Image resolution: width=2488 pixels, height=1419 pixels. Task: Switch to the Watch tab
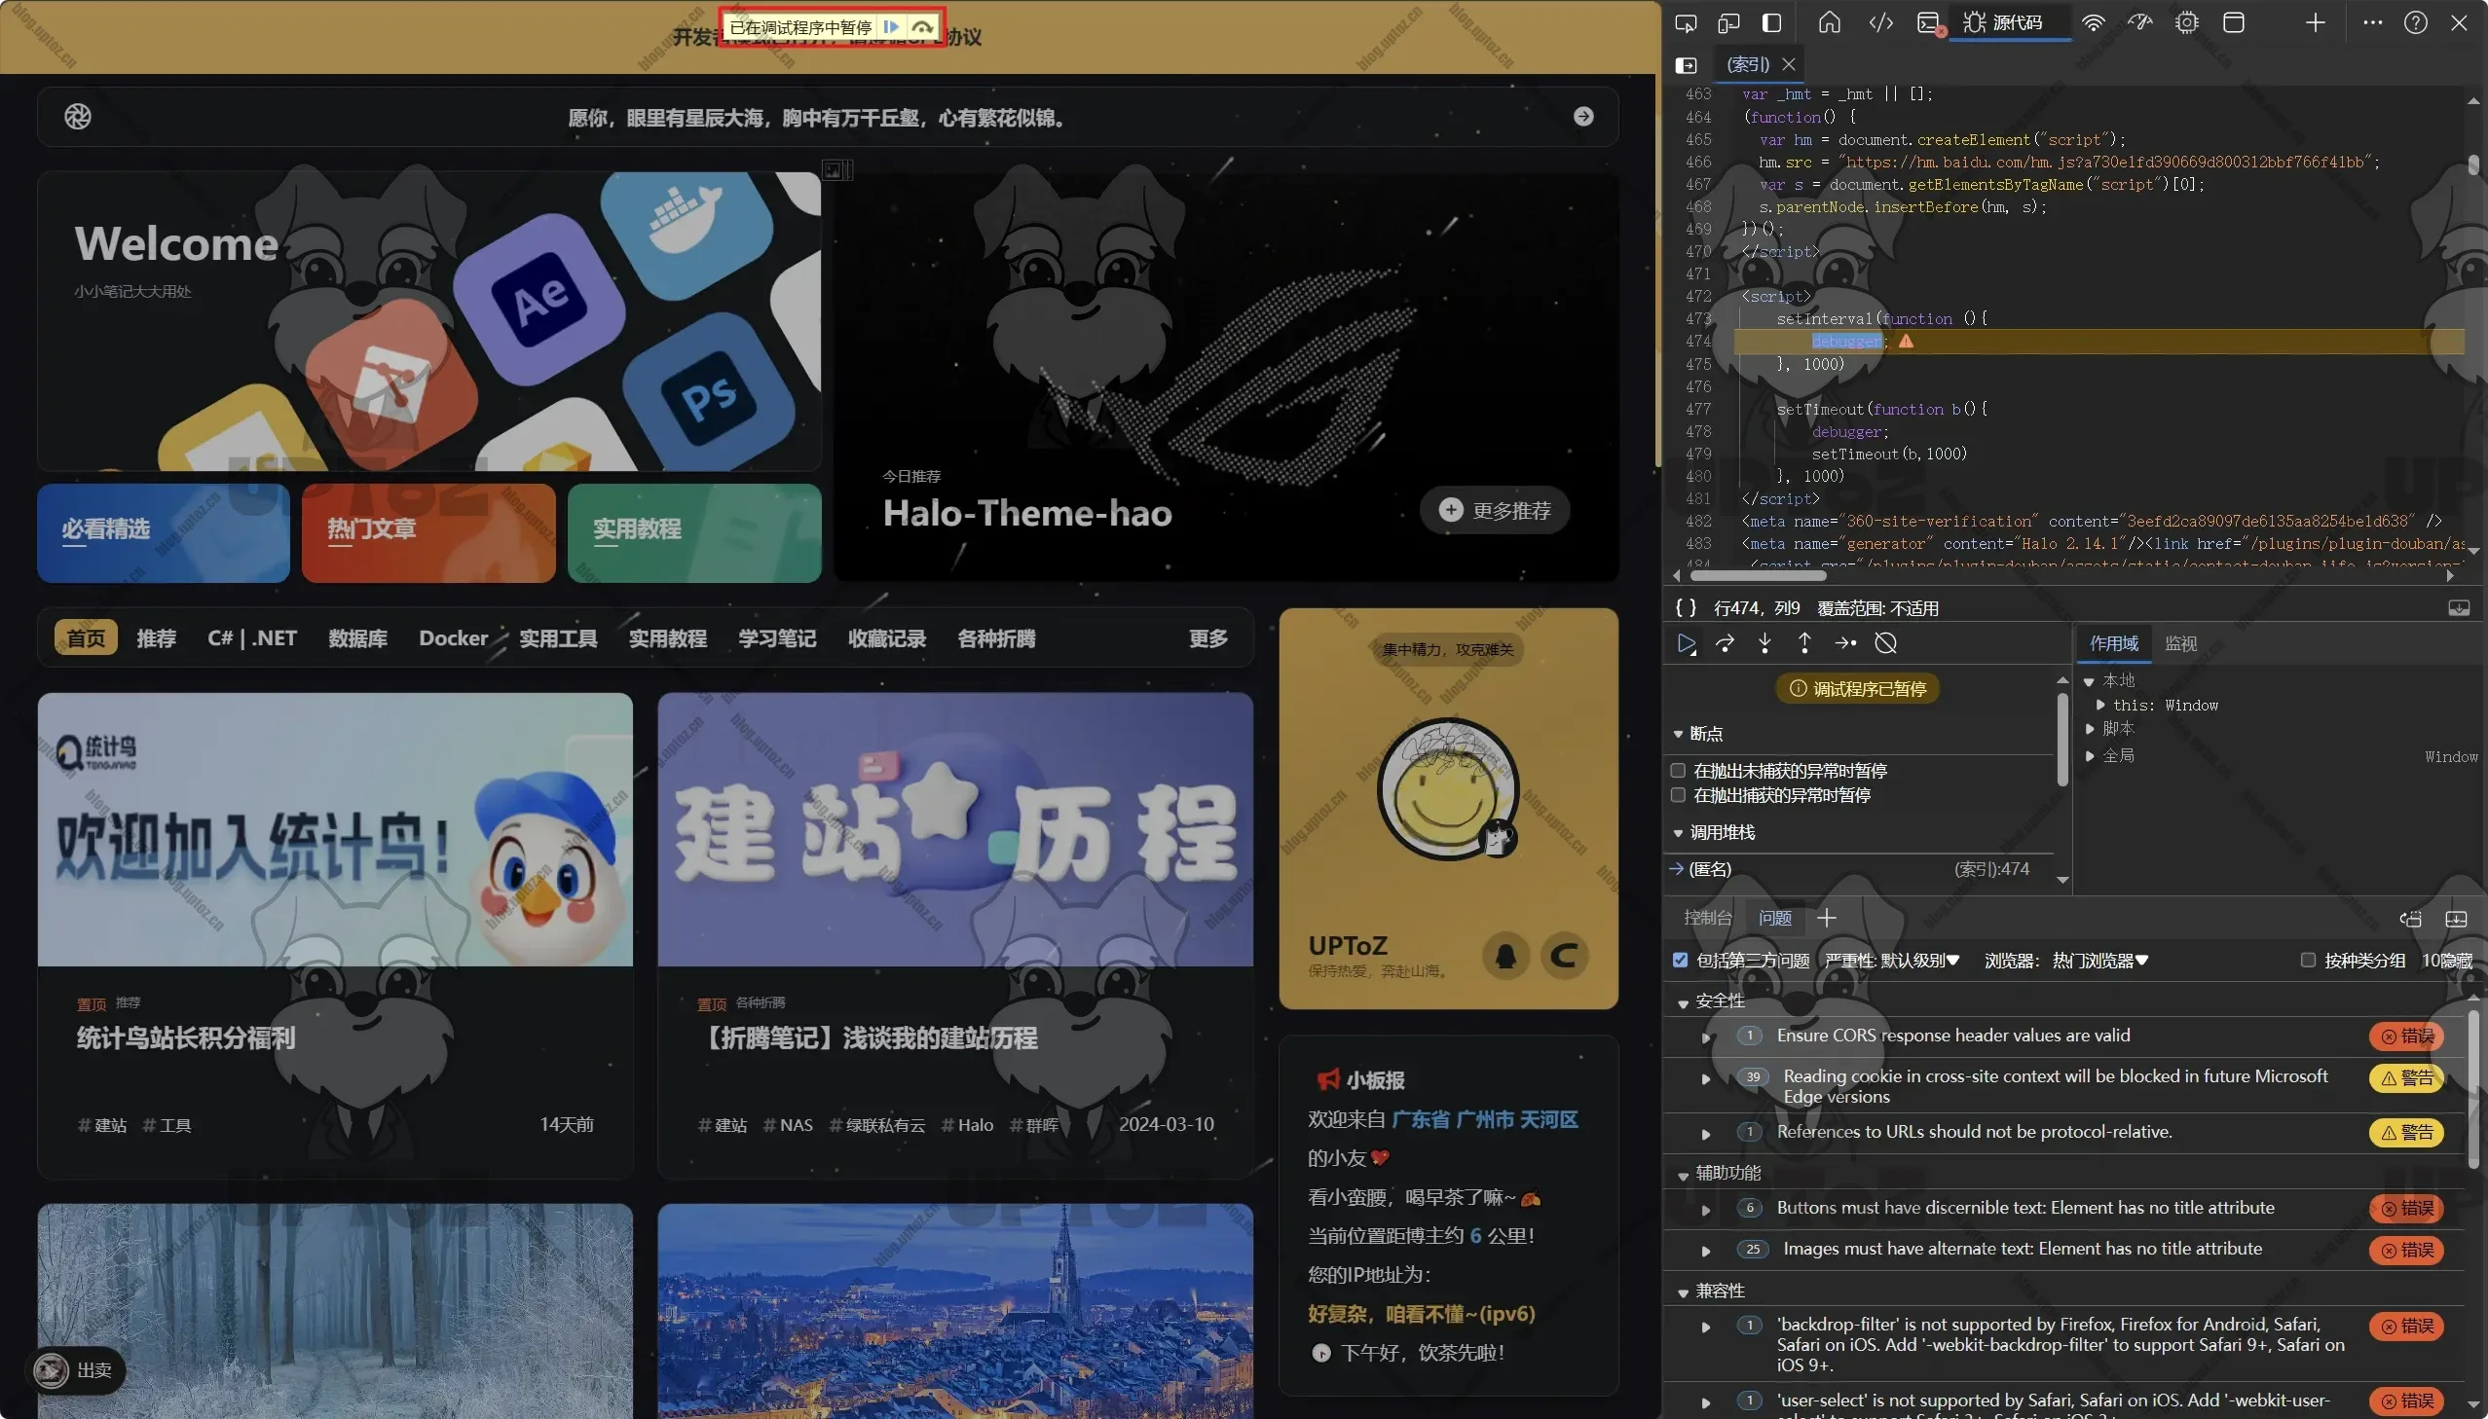click(2180, 644)
